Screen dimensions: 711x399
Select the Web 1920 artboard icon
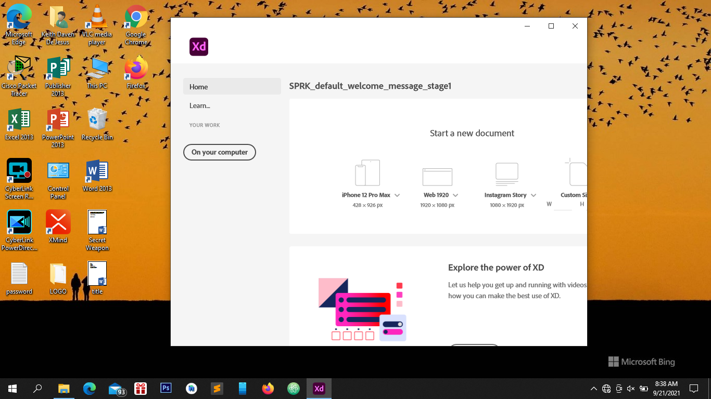tap(437, 177)
